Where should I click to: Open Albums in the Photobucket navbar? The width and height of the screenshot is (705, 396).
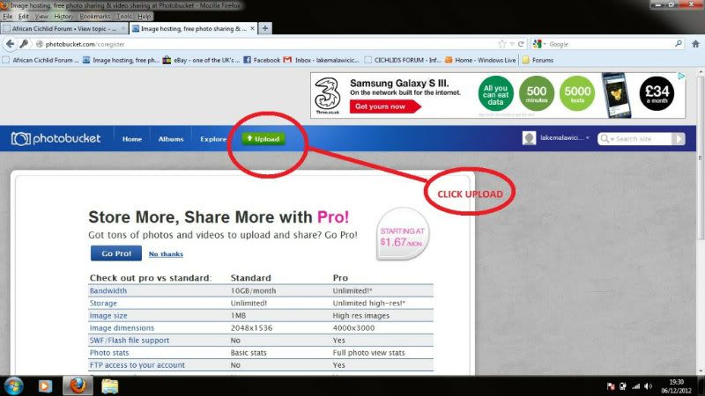pyautogui.click(x=171, y=139)
